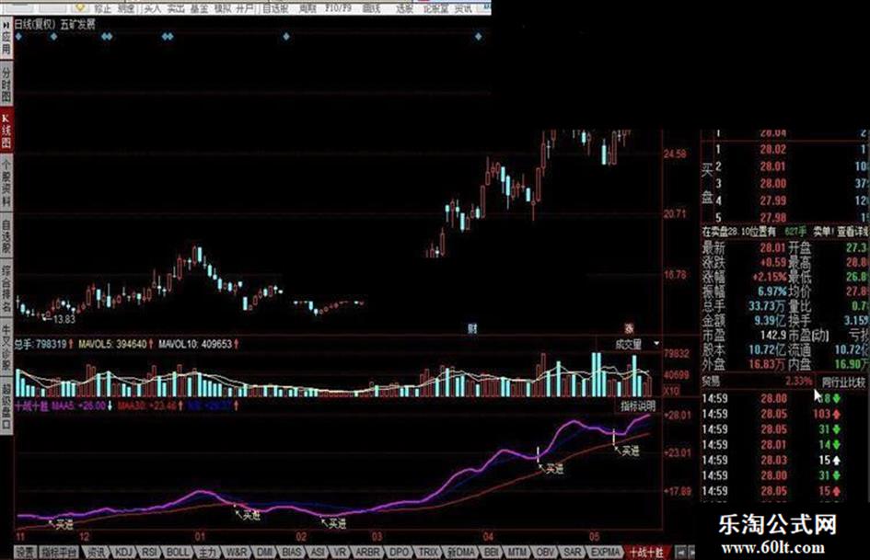Open the 指标平台 button

pos(59,553)
